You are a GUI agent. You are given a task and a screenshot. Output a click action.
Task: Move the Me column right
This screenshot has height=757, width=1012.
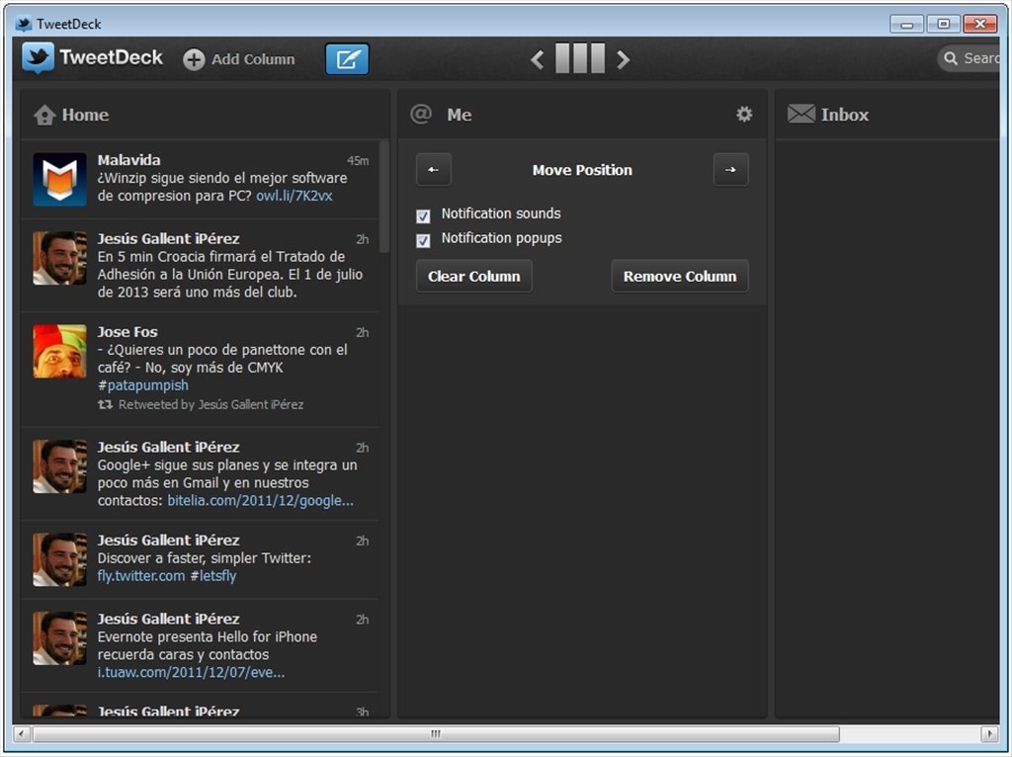coord(730,170)
